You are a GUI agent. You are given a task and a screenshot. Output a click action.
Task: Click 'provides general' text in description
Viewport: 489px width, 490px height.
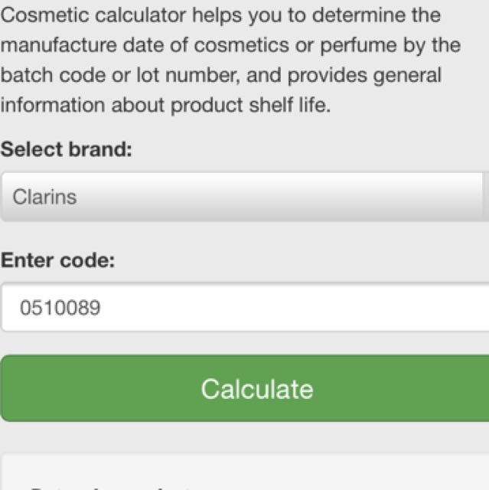(364, 75)
